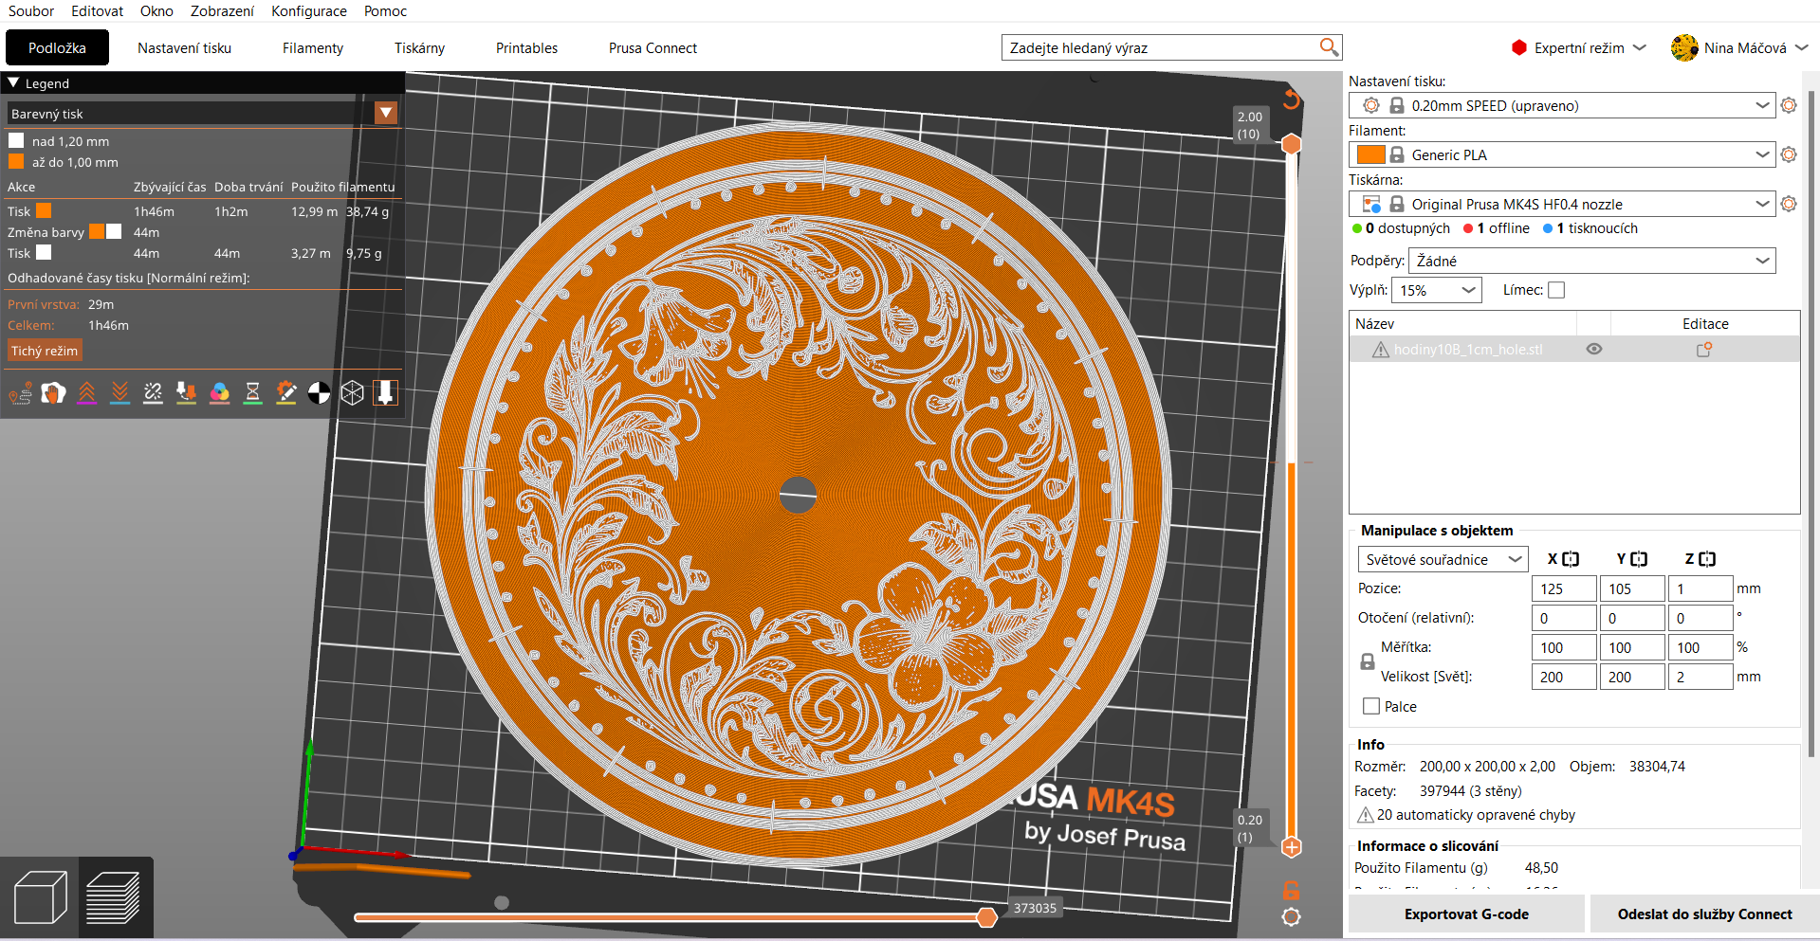Open editing icon for hodiny10B_1cm_hole.stl
The width and height of the screenshot is (1820, 941).
point(1704,350)
